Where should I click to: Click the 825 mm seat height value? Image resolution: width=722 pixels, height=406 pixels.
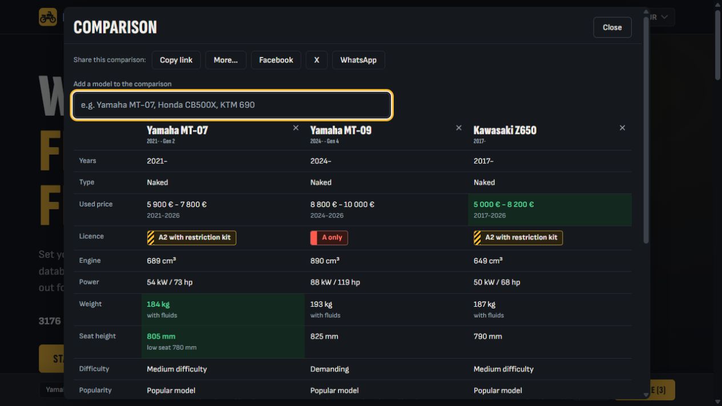(x=324, y=336)
